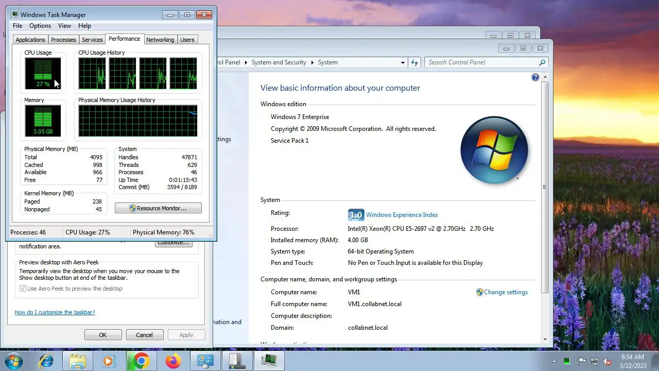Open the help icon in System window
659x371 pixels.
tap(535, 77)
